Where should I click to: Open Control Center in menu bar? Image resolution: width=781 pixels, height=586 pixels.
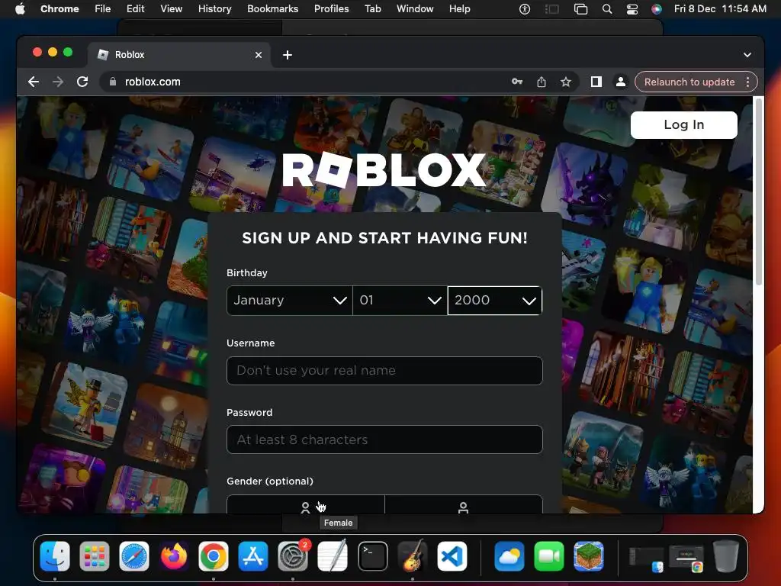(632, 9)
